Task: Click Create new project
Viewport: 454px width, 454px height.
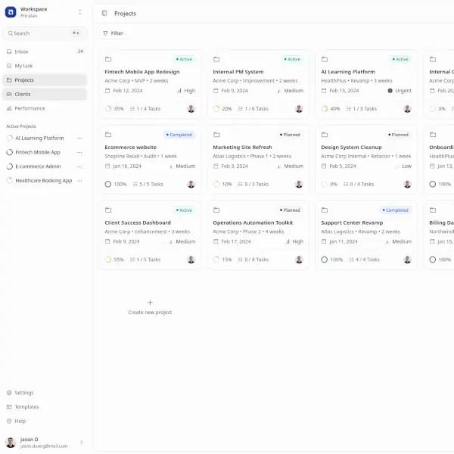Action: (150, 312)
